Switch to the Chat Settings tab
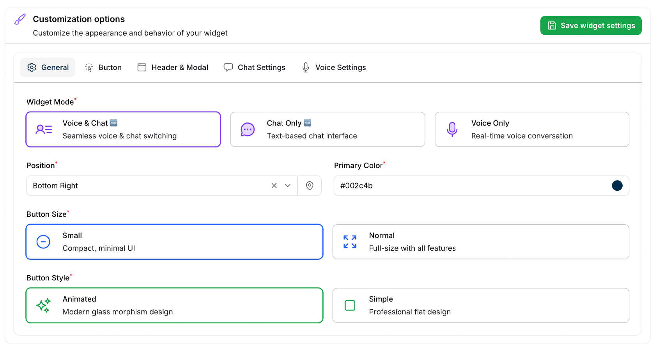655x351 pixels. tap(255, 67)
